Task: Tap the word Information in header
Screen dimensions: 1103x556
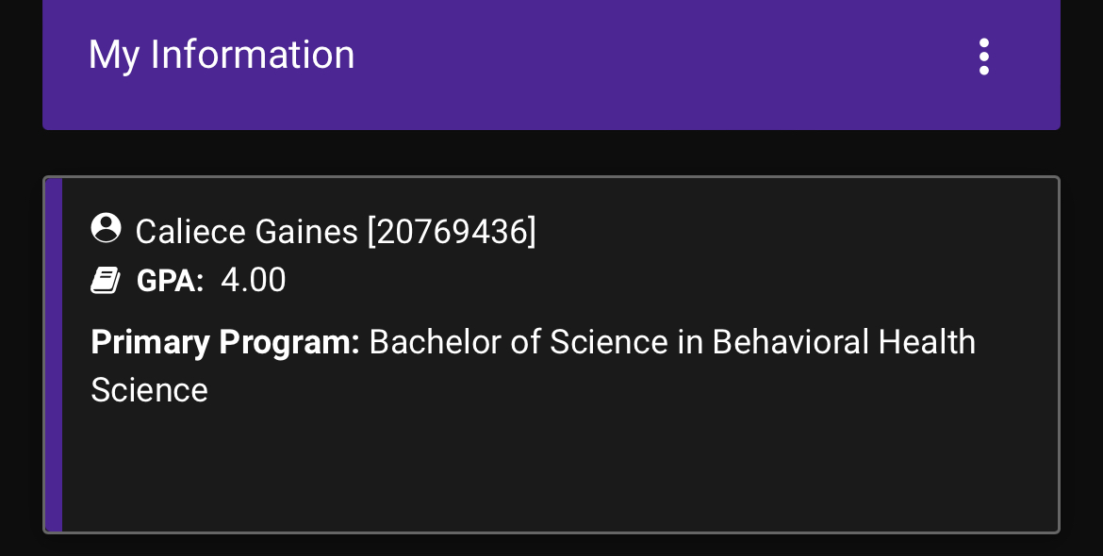Action: coord(253,55)
